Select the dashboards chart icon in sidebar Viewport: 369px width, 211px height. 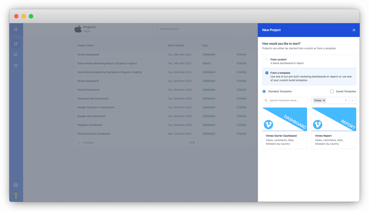pos(16,43)
